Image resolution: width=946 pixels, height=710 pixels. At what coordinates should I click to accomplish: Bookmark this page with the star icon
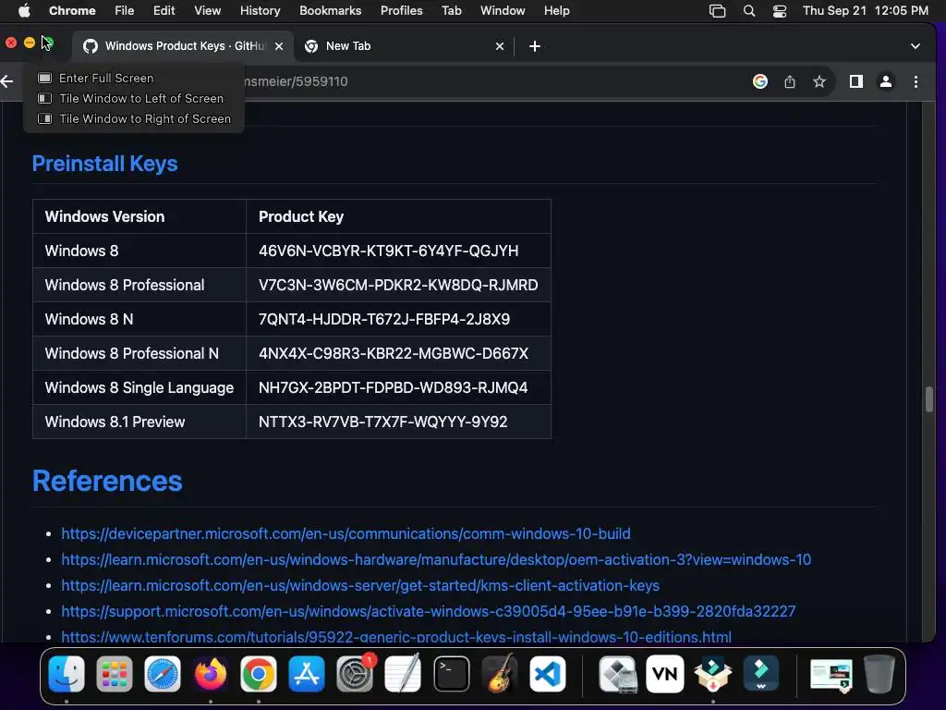819,81
